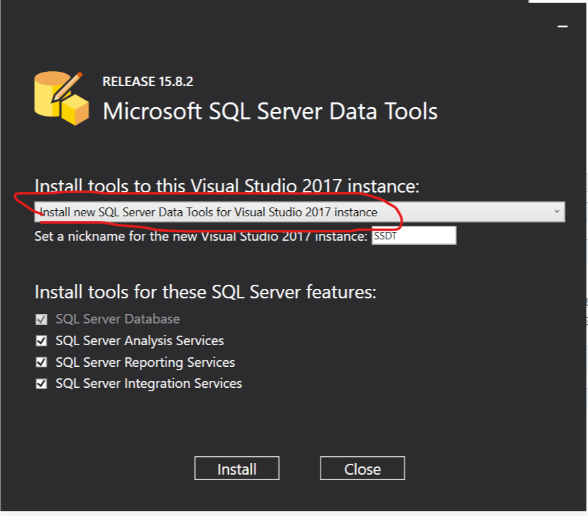Click the Close button at bottom

362,469
